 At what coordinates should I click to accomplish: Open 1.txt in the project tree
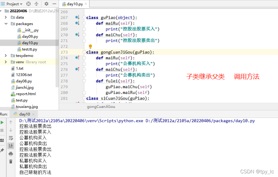point(19,68)
